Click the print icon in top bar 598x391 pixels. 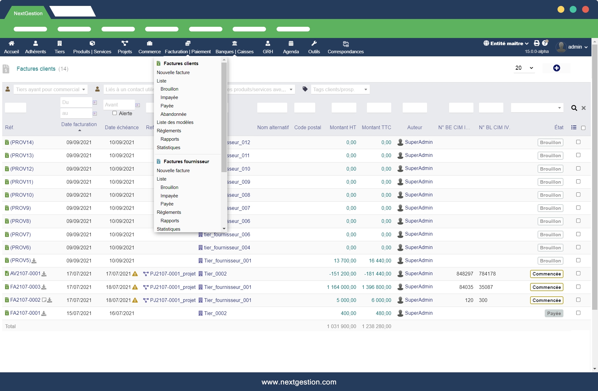(537, 43)
